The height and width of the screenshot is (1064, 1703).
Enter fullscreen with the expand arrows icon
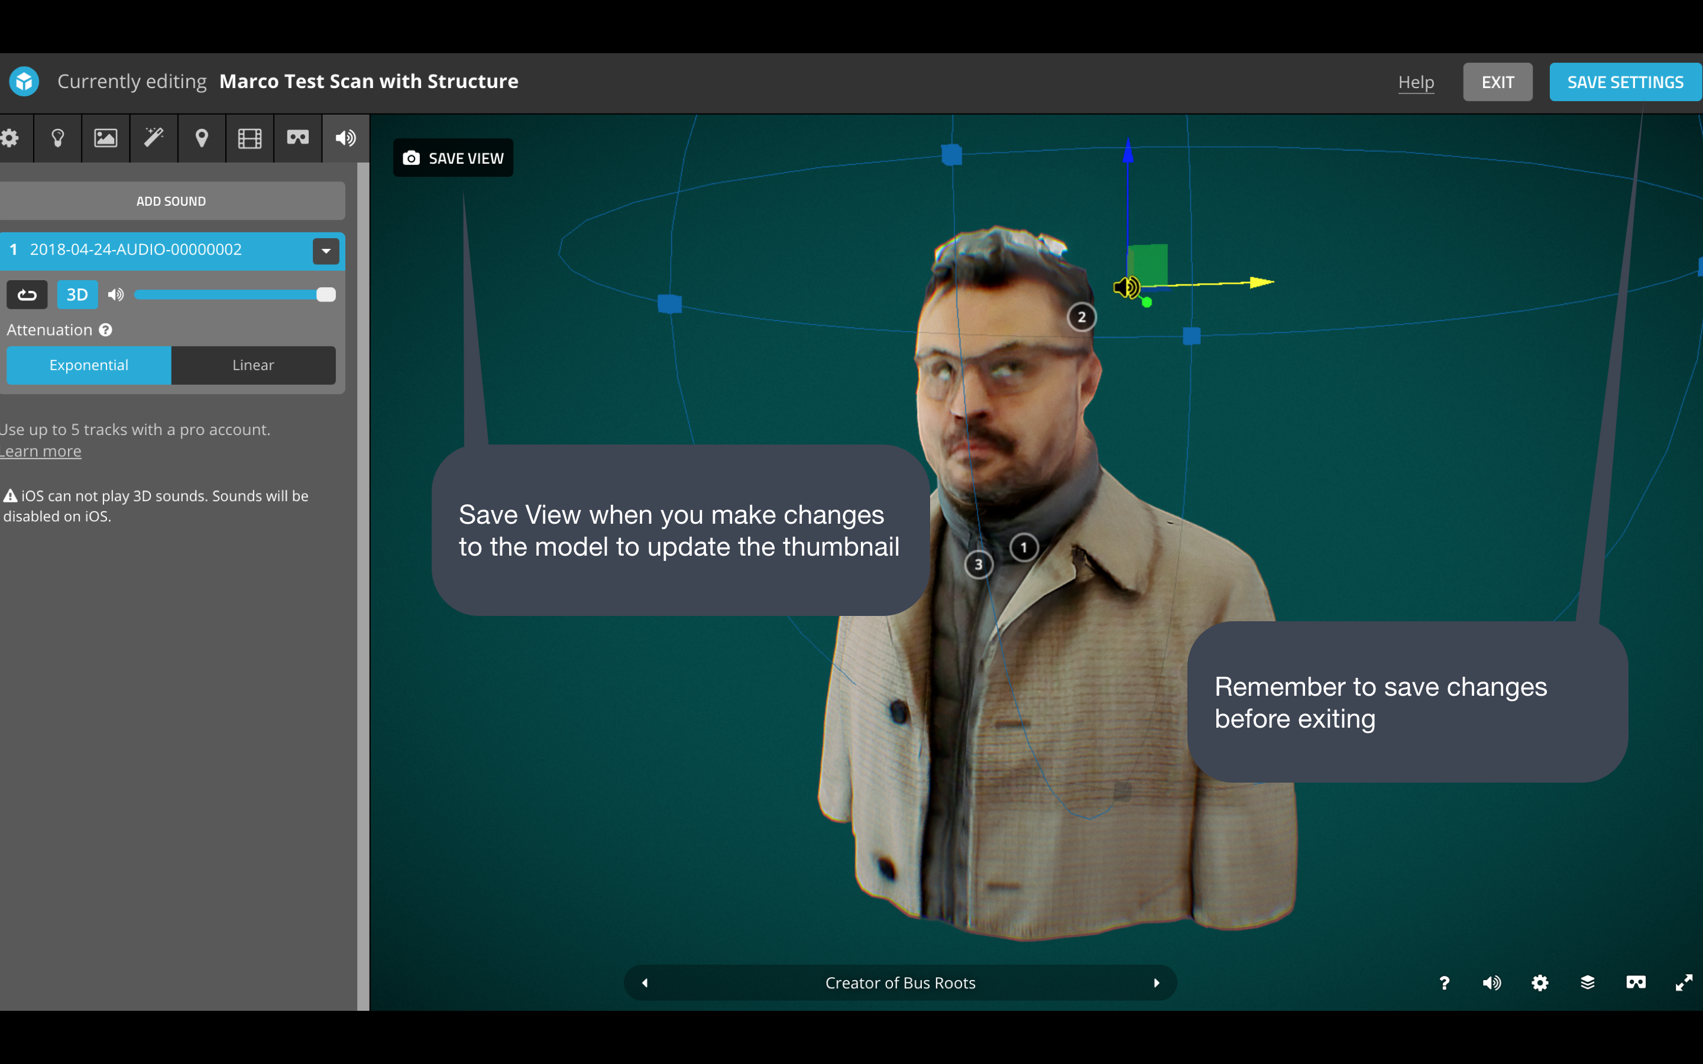point(1683,982)
